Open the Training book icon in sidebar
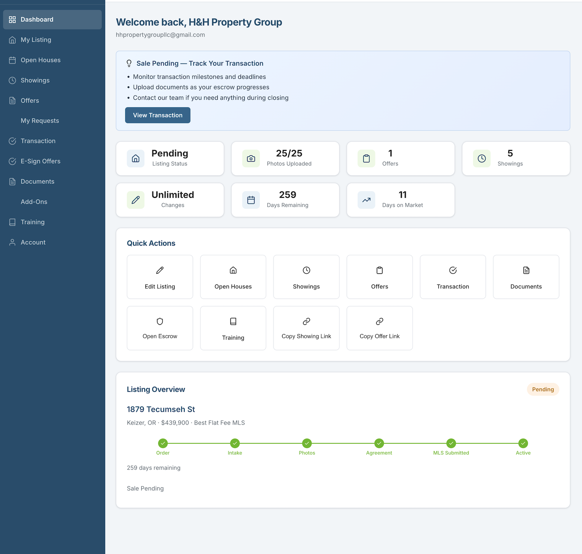Screen dimensions: 582x554 [x=12, y=222]
